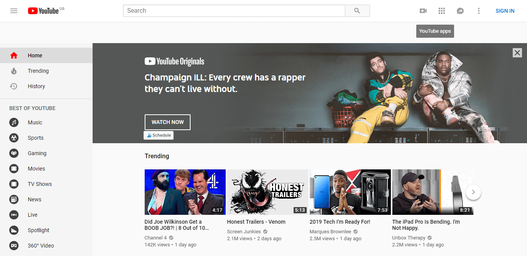Click the YouTube logo
The image size is (527, 256).
point(43,11)
